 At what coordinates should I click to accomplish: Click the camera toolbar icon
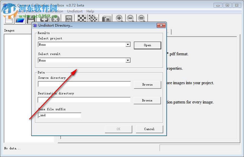[x=107, y=19]
